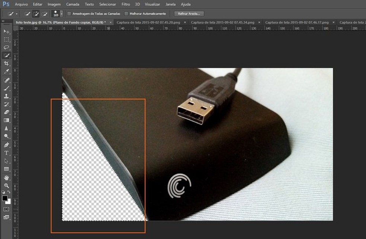Click the Refinar Aresta button
This screenshot has height=239, width=366.
(189, 14)
